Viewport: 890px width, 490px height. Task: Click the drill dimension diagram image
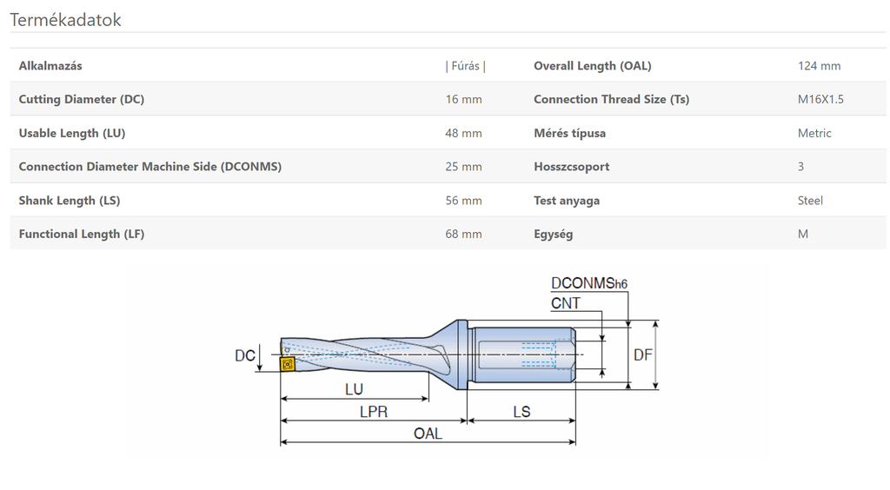point(448,361)
